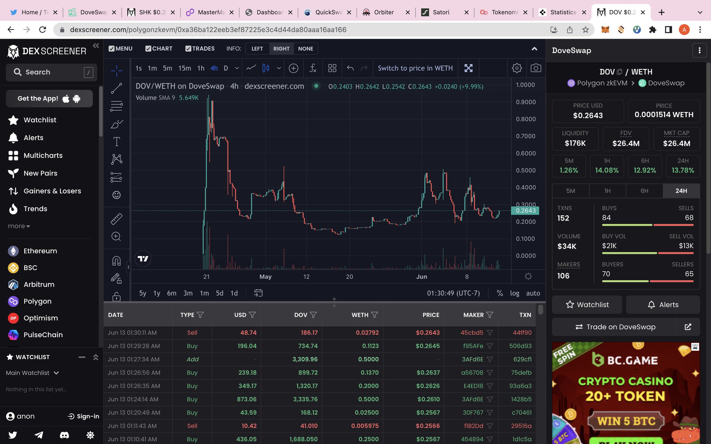Viewport: 711px width, 444px height.
Task: Click the trades table scrollbar
Action: 541,309
